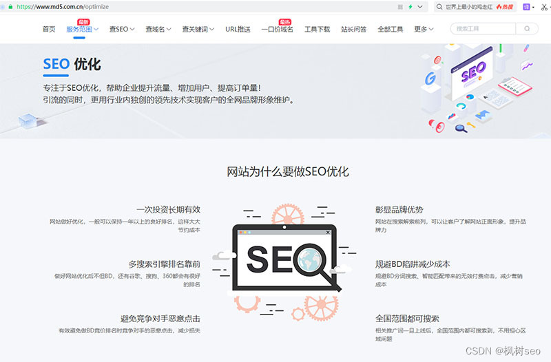Open the URL推送 menu item
The image size is (551, 362).
(x=238, y=29)
